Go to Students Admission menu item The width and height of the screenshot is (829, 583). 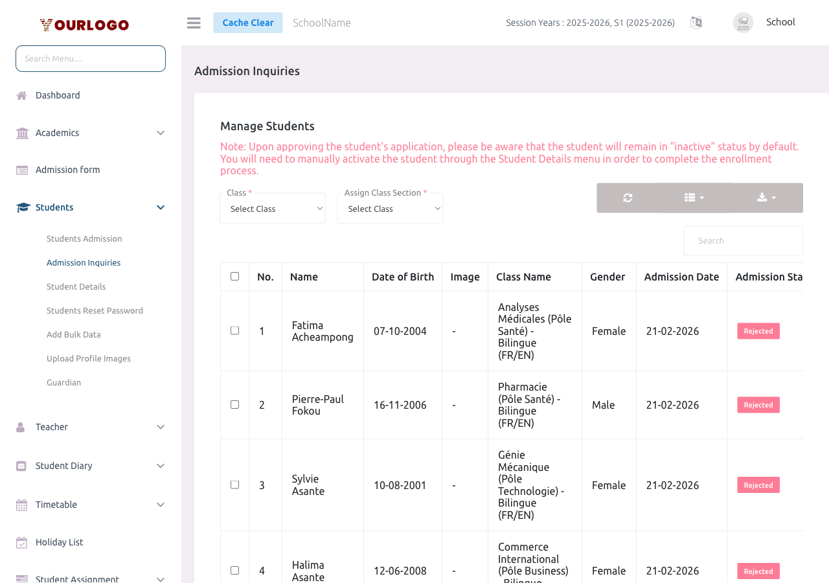point(84,238)
